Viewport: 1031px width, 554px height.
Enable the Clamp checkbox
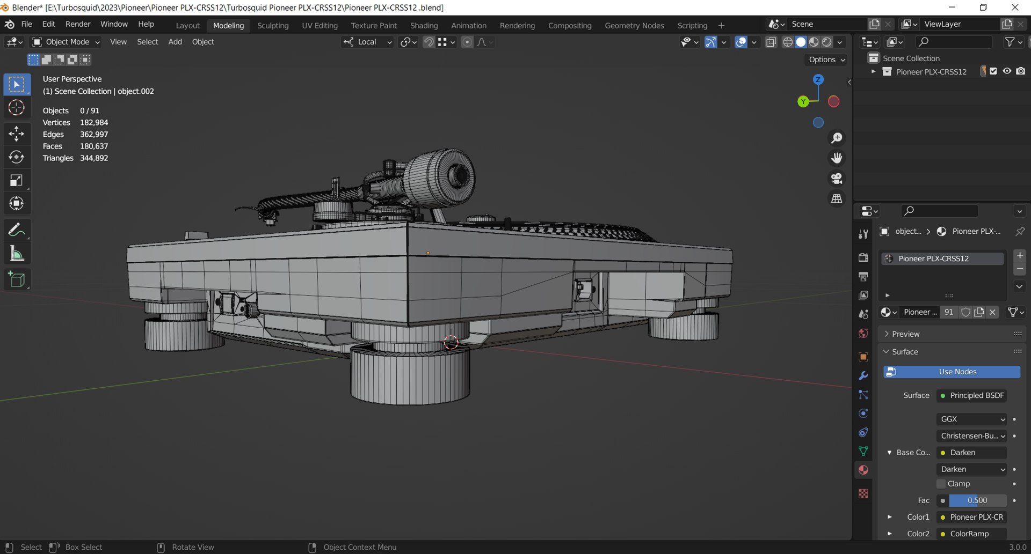[x=941, y=484]
